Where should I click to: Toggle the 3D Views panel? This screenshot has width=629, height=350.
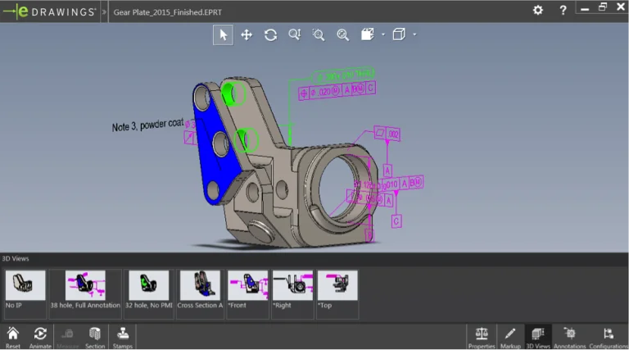pos(537,336)
